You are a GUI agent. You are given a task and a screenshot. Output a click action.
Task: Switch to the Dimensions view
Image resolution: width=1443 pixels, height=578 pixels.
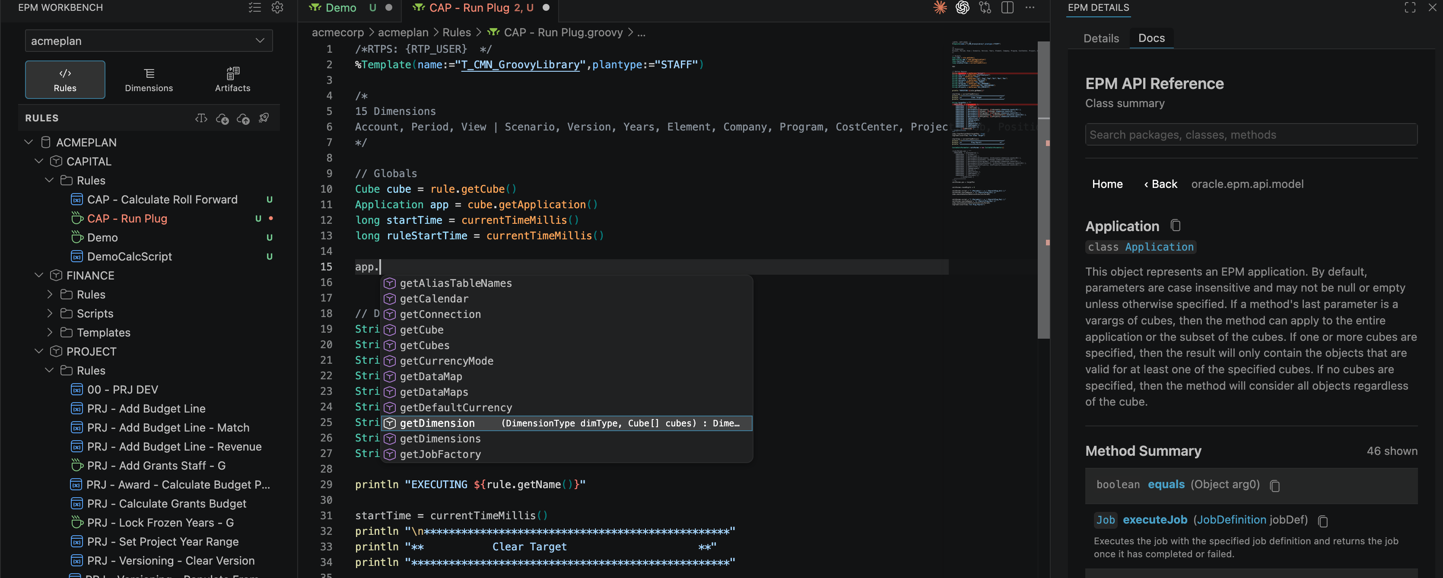149,79
